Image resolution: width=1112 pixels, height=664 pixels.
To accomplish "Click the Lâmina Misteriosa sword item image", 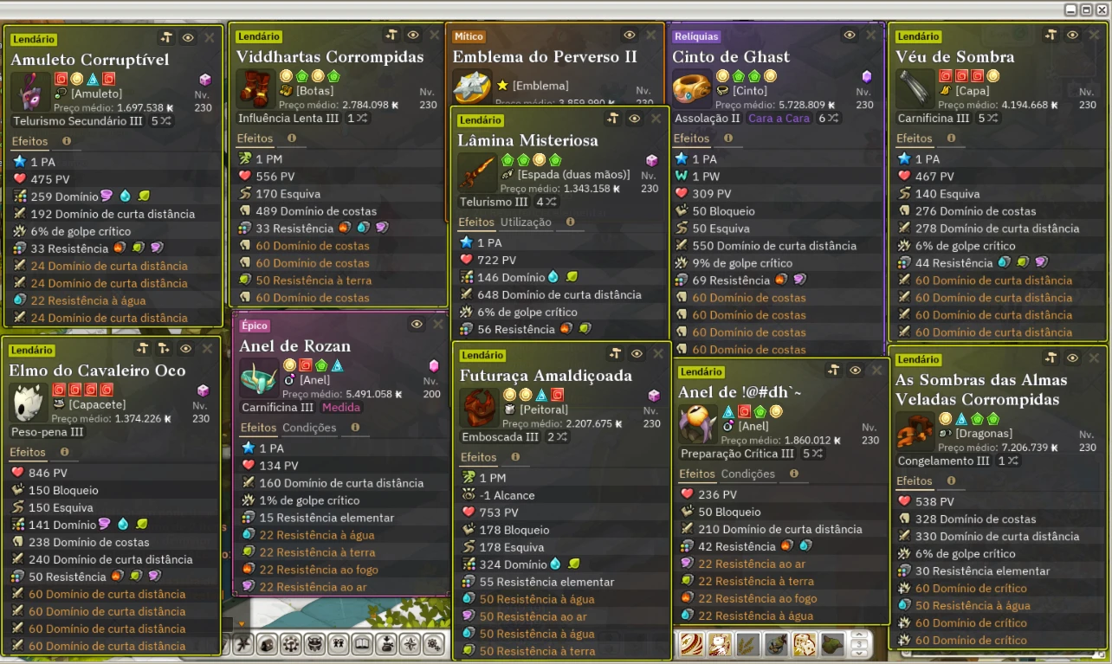I will pos(476,173).
